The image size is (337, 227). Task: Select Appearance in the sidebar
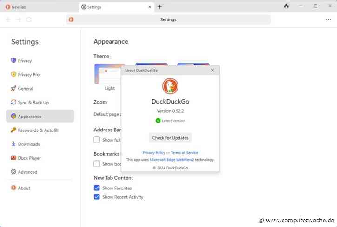[40, 116]
